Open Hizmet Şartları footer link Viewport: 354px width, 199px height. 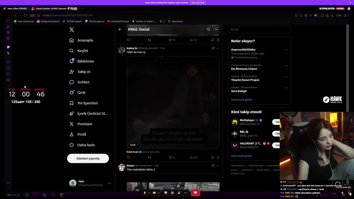point(238,166)
